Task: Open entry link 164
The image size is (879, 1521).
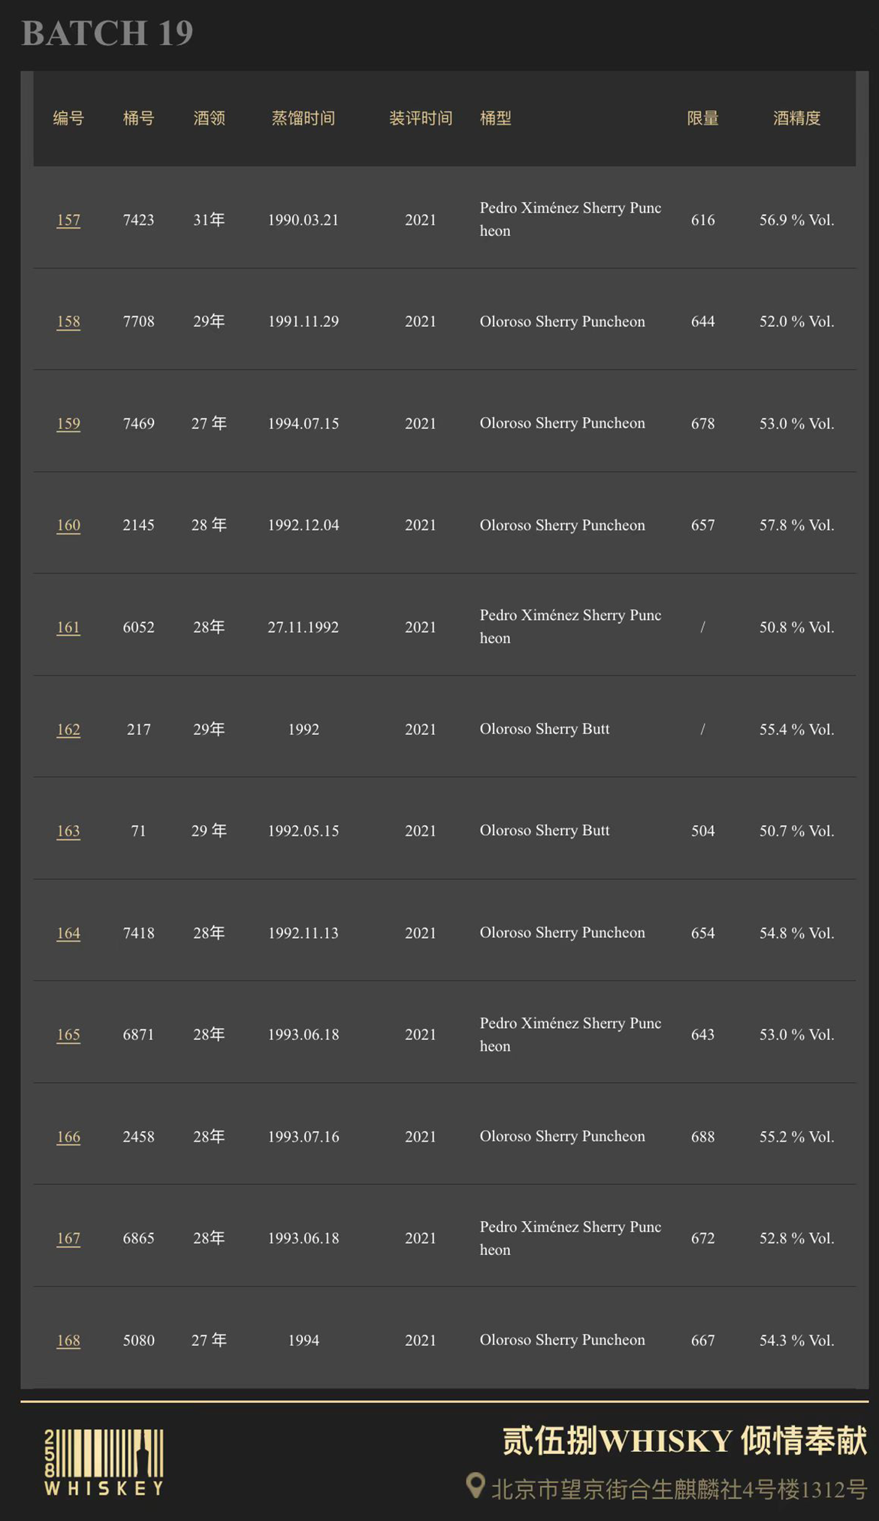Action: point(68,933)
